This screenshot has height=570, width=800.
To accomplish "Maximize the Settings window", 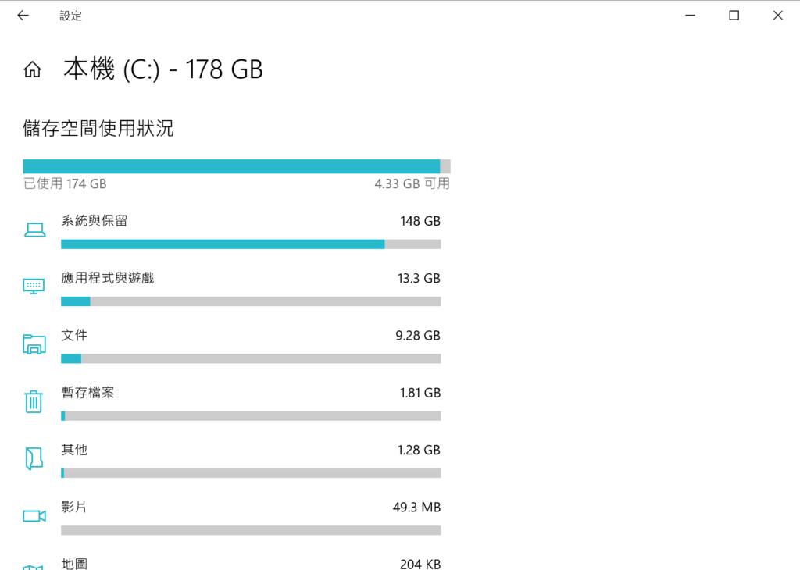I will pyautogui.click(x=734, y=16).
